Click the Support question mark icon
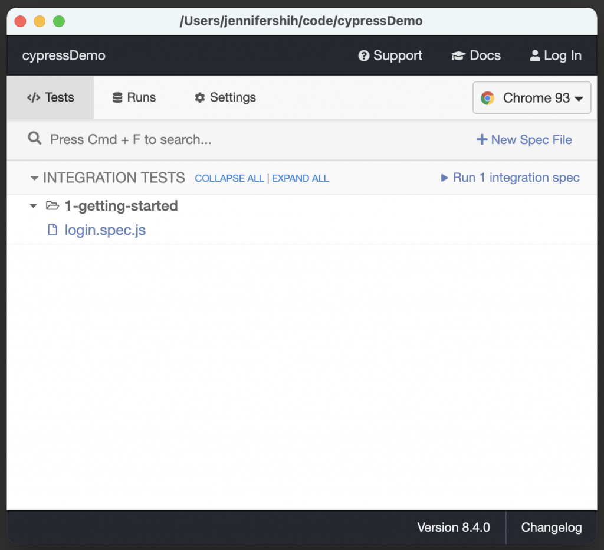Image resolution: width=604 pixels, height=550 pixels. 363,56
